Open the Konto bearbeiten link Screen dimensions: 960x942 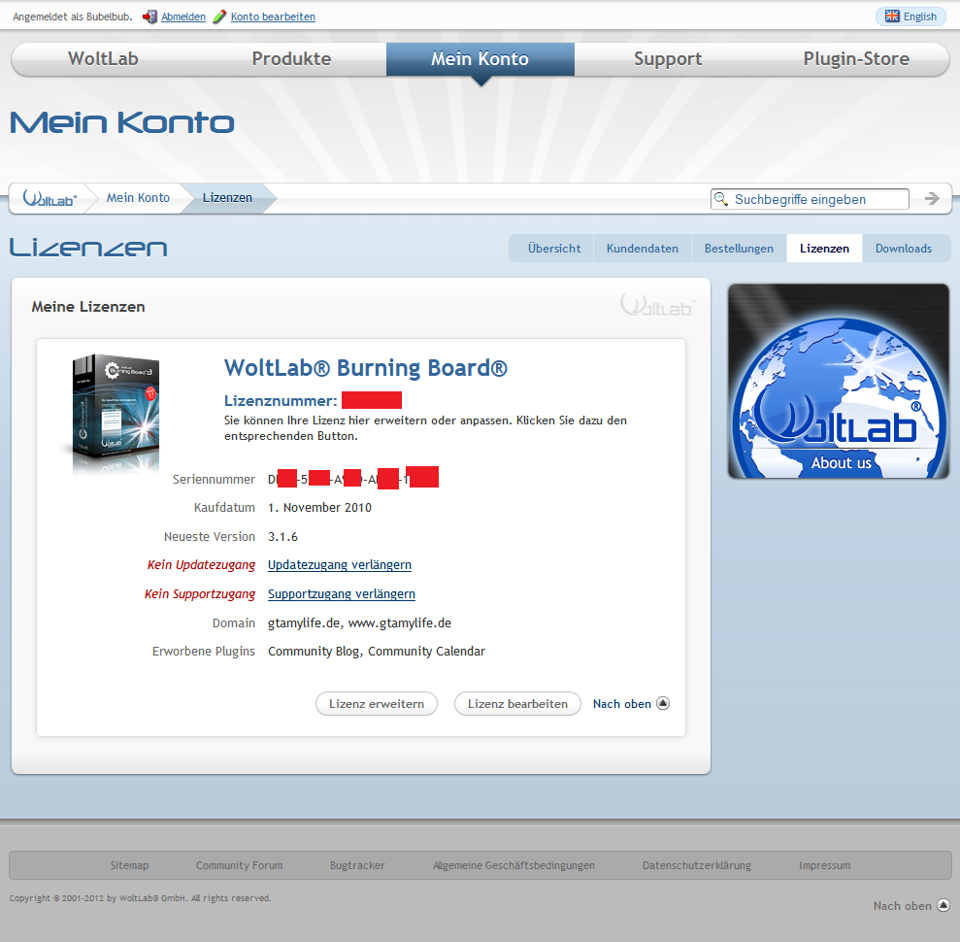[273, 17]
